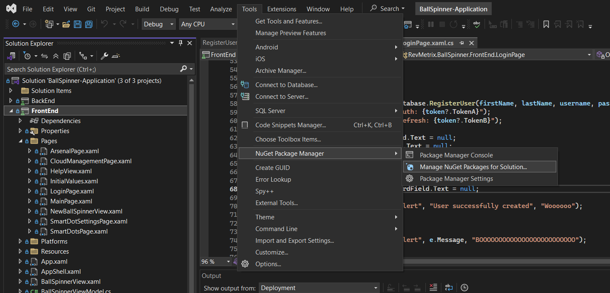
Task: Click the Collapse All icon in Solution Explorer
Action: tap(56, 56)
